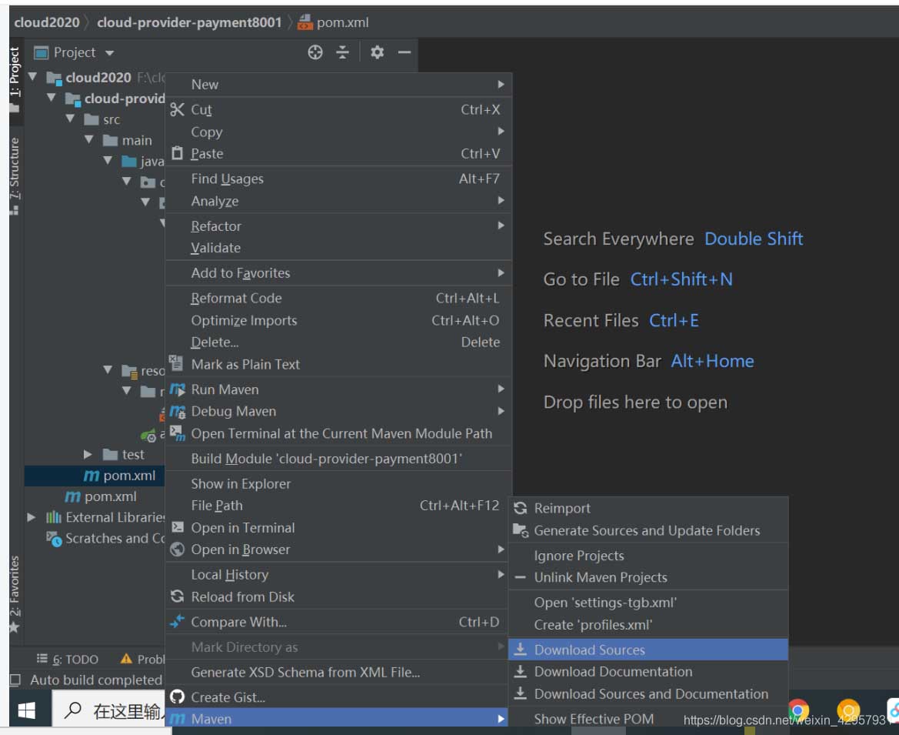The width and height of the screenshot is (899, 735).
Task: Open the 7: Structure side tab
Action: tap(15, 175)
